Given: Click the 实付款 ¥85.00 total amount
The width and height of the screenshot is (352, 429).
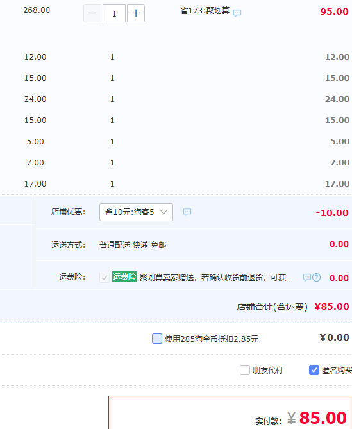Looking at the screenshot, I should pyautogui.click(x=301, y=418).
